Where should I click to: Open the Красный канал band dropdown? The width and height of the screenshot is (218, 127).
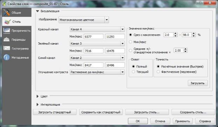coord(97,29)
